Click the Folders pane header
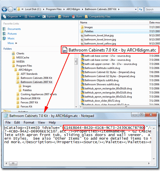This screenshot has width=160, height=171. click(7, 49)
